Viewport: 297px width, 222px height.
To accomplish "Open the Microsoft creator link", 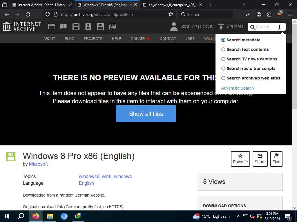I will tap(38, 164).
